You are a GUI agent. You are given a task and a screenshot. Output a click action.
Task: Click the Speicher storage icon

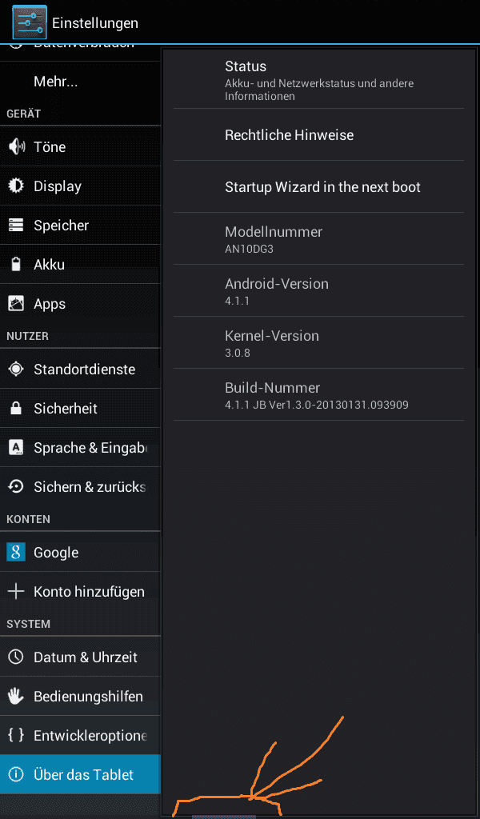click(x=17, y=225)
